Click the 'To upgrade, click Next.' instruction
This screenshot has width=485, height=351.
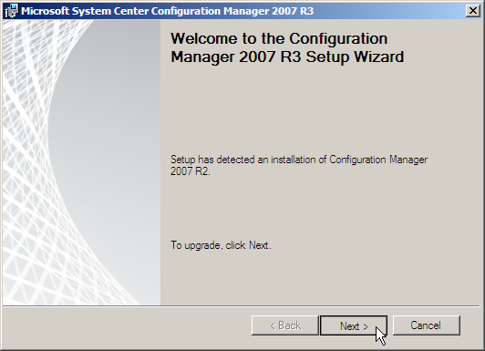221,245
